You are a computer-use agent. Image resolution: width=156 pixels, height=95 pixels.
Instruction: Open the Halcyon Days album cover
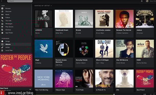tap(64, 78)
